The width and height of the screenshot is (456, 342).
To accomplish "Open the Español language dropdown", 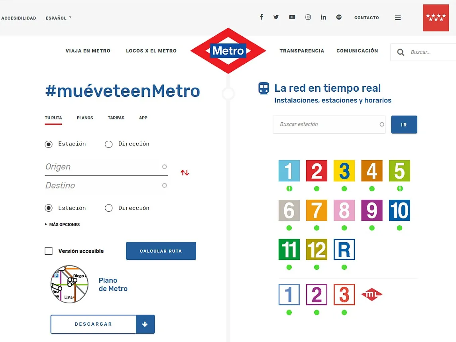I will pyautogui.click(x=58, y=18).
